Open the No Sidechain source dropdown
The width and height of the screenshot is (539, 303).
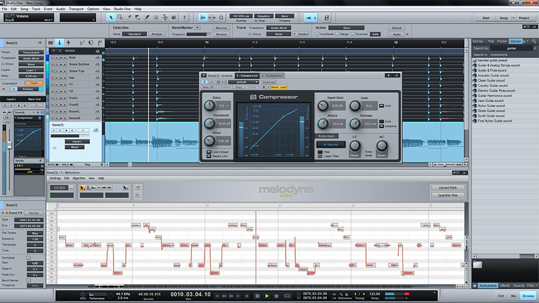331,145
